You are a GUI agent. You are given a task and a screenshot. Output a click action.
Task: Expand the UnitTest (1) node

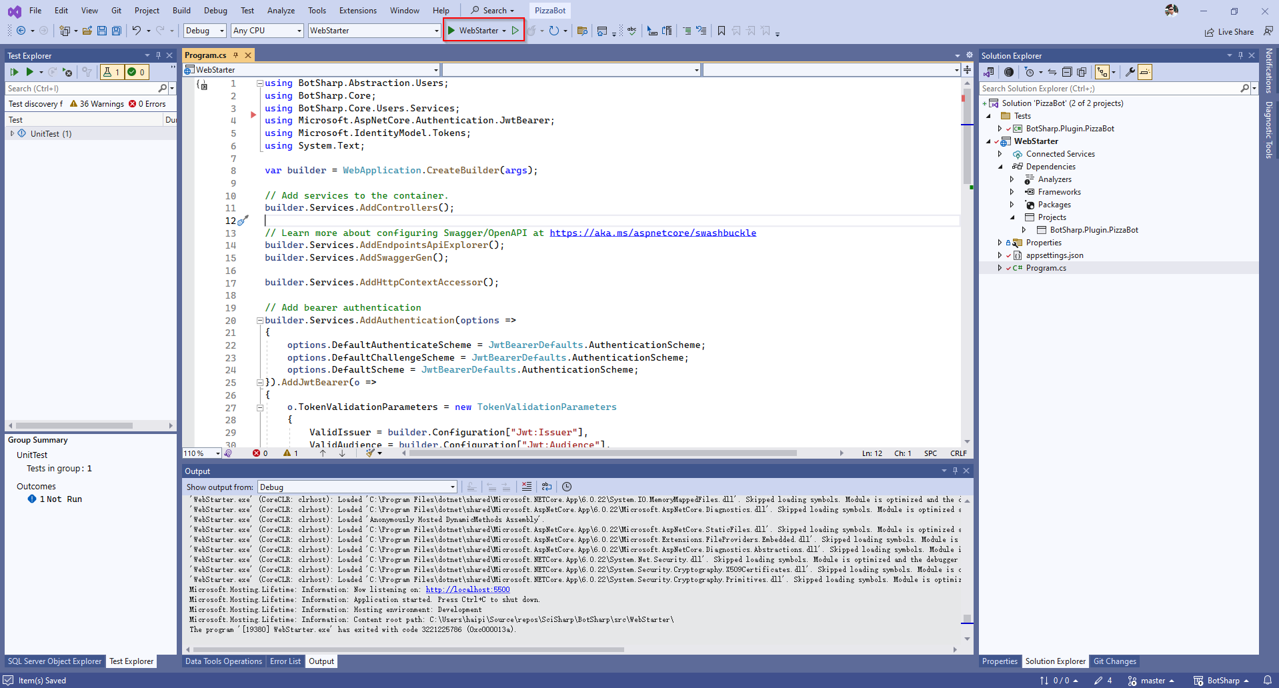tap(12, 133)
